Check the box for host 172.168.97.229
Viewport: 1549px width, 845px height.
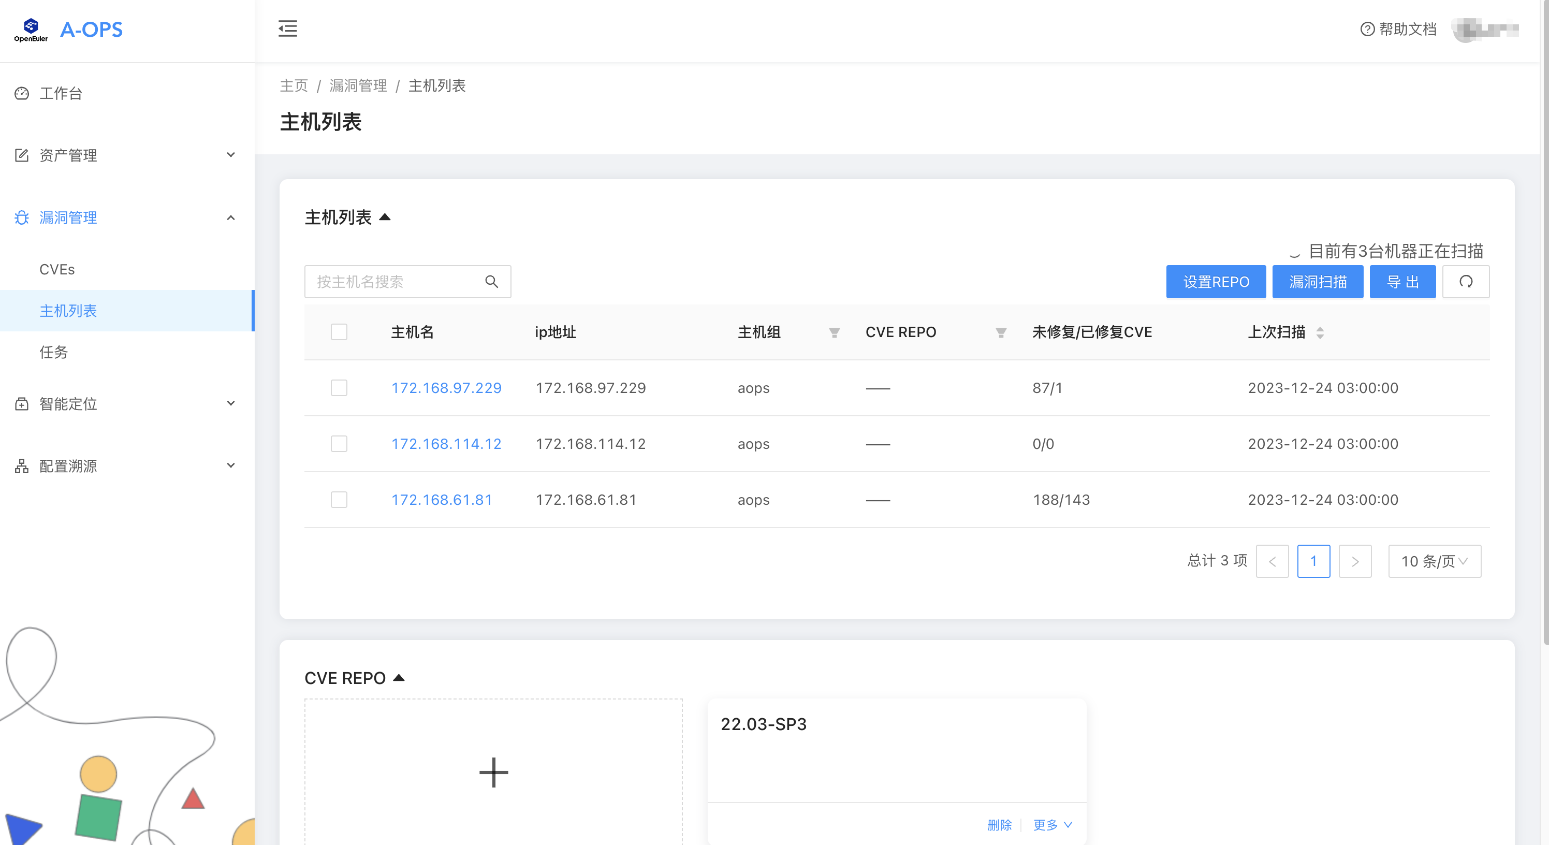339,388
